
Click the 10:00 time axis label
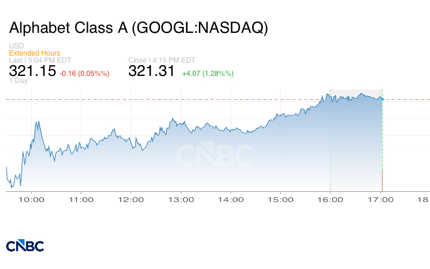click(32, 200)
